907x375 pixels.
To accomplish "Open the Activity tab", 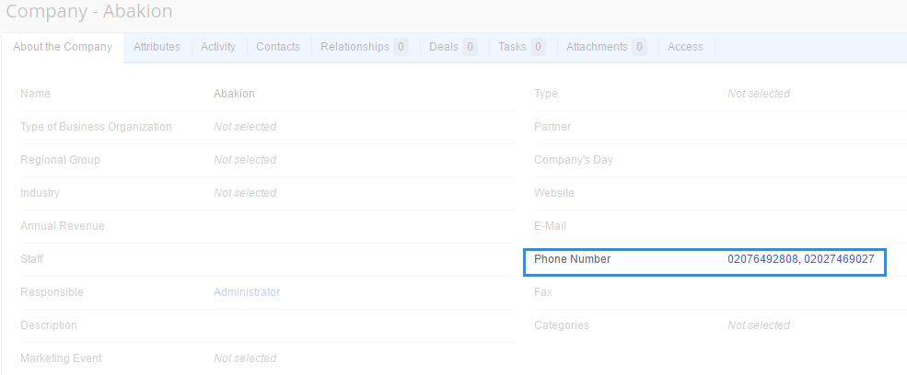I will point(218,47).
